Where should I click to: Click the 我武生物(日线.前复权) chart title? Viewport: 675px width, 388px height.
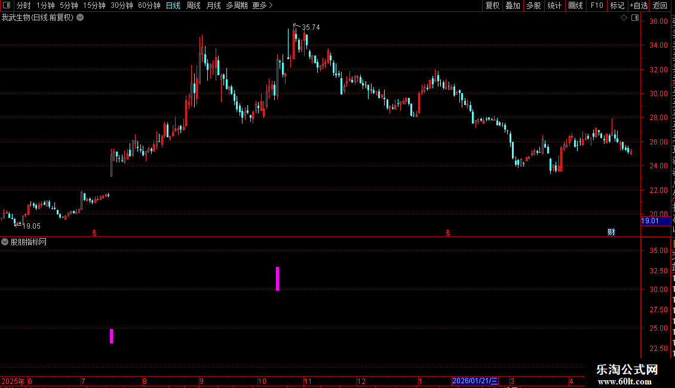(x=38, y=18)
